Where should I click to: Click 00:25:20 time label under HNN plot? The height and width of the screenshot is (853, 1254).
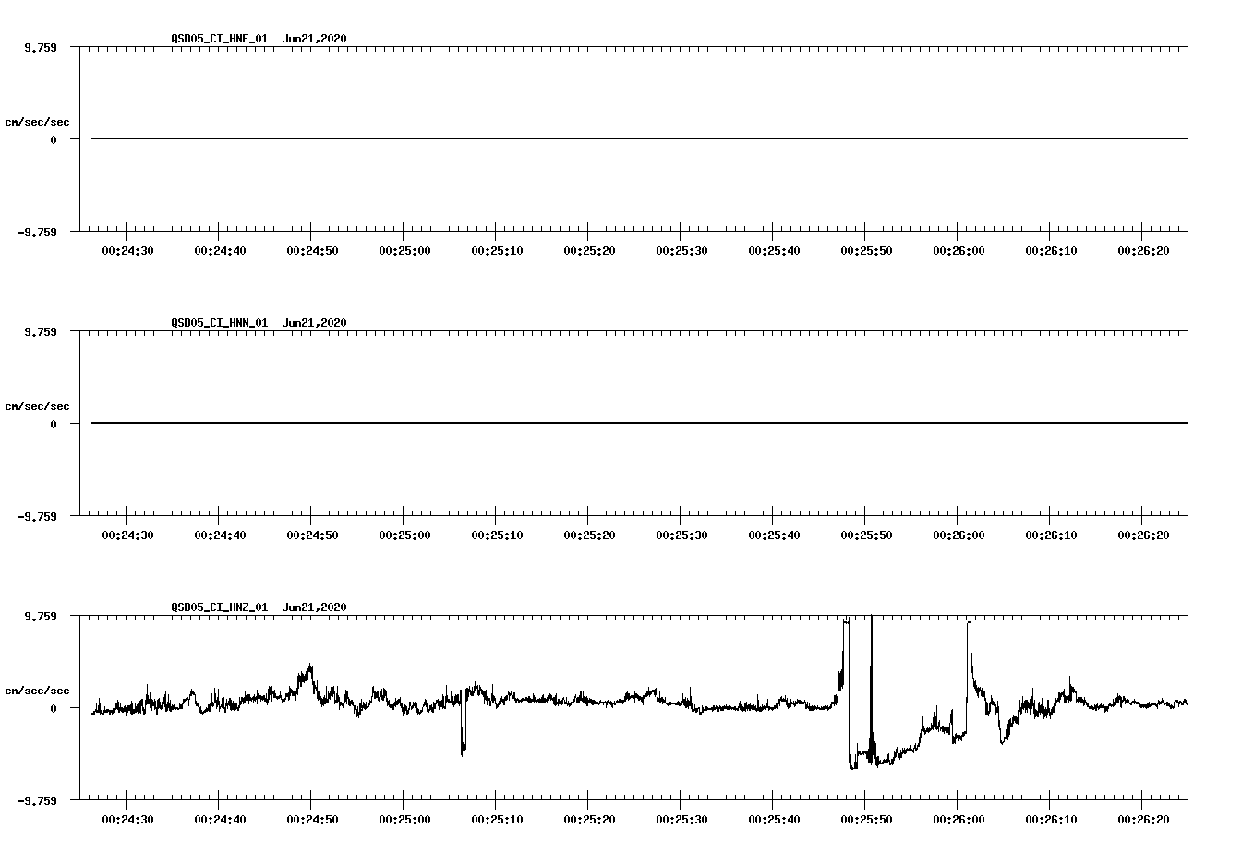pos(589,535)
